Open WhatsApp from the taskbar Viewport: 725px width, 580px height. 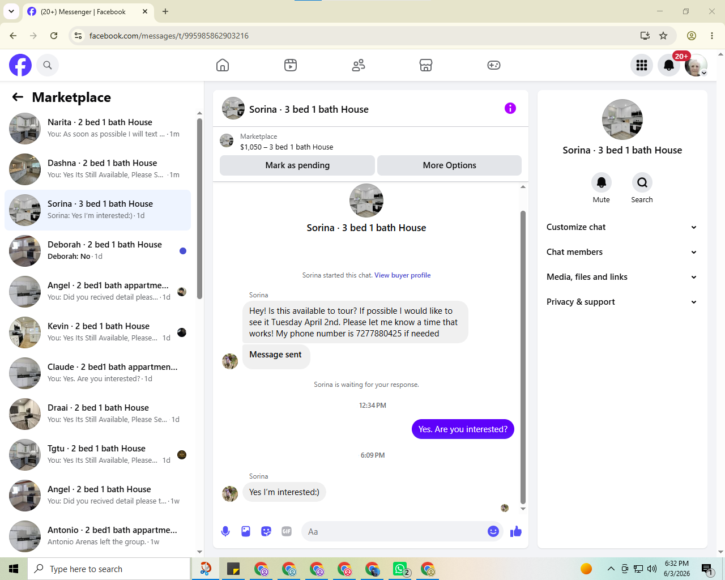pyautogui.click(x=400, y=569)
